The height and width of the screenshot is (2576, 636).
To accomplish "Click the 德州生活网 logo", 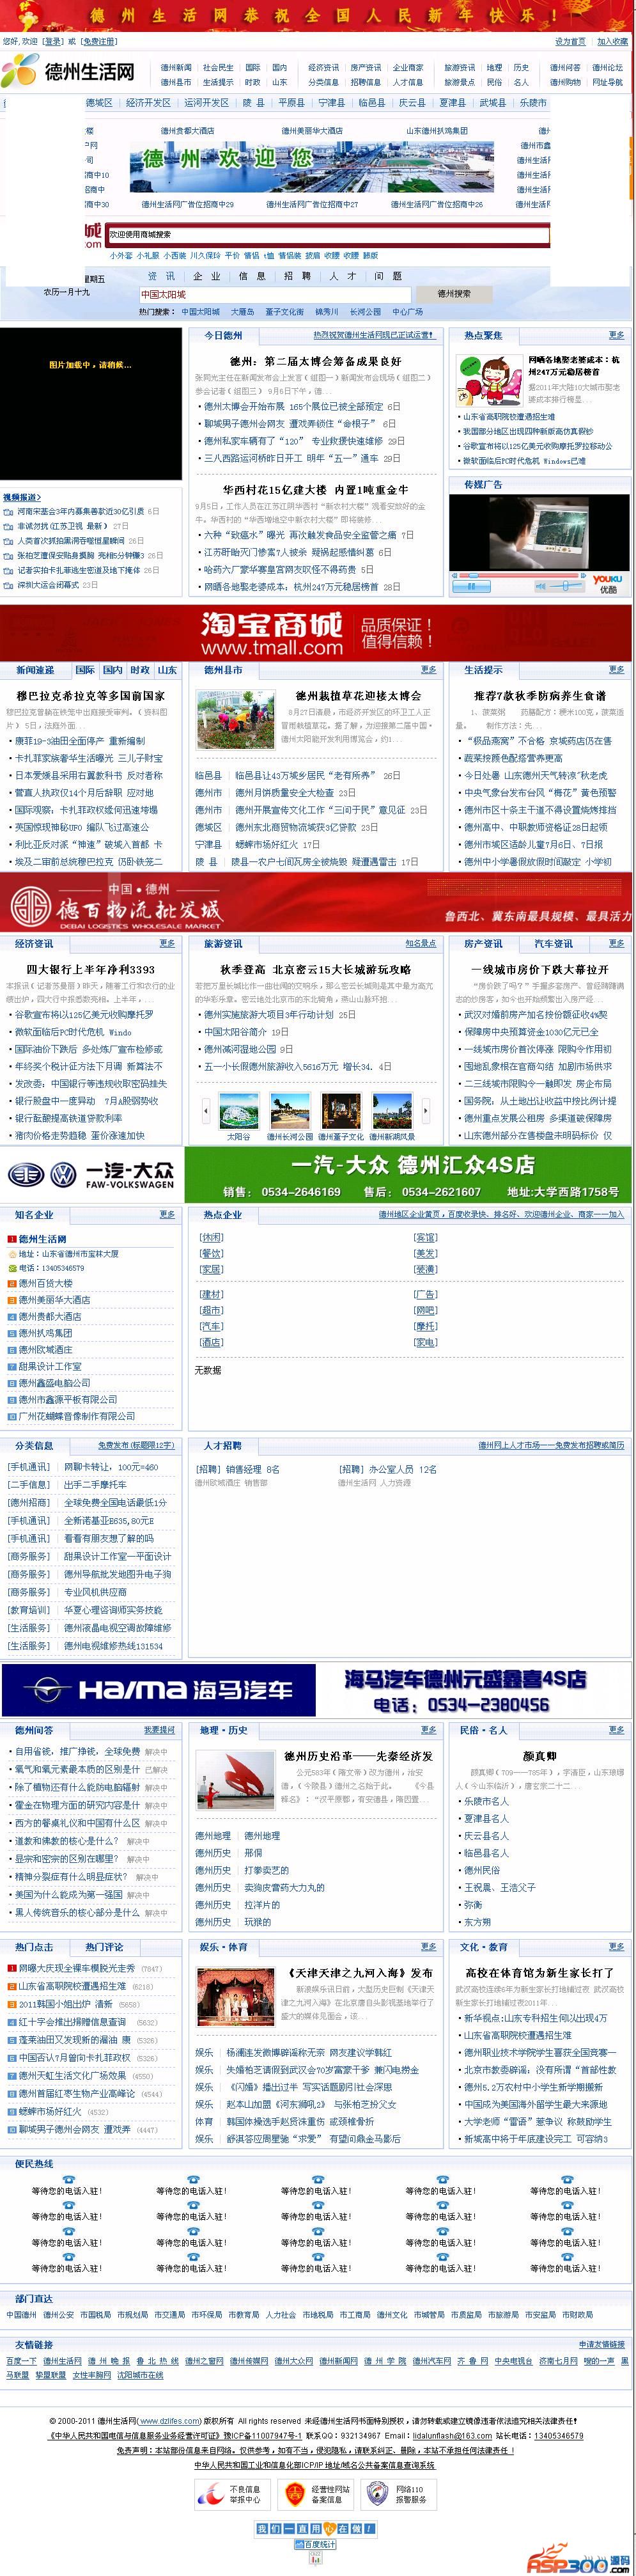I will 68,72.
